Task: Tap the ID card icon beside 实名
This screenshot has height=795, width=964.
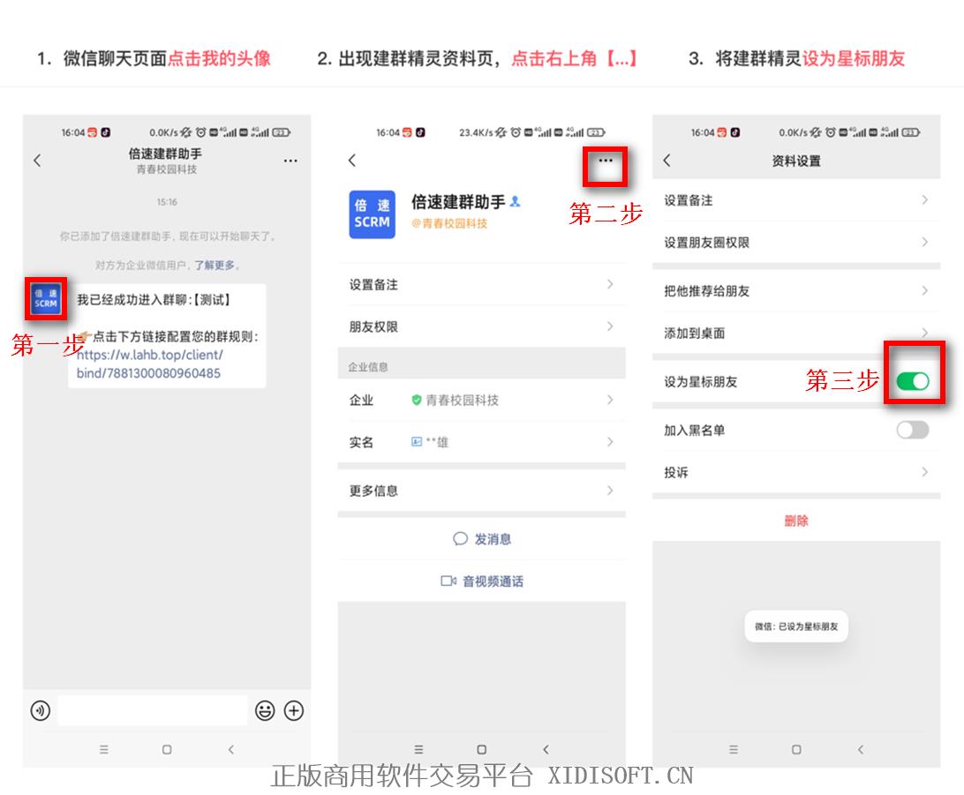Action: tap(416, 442)
